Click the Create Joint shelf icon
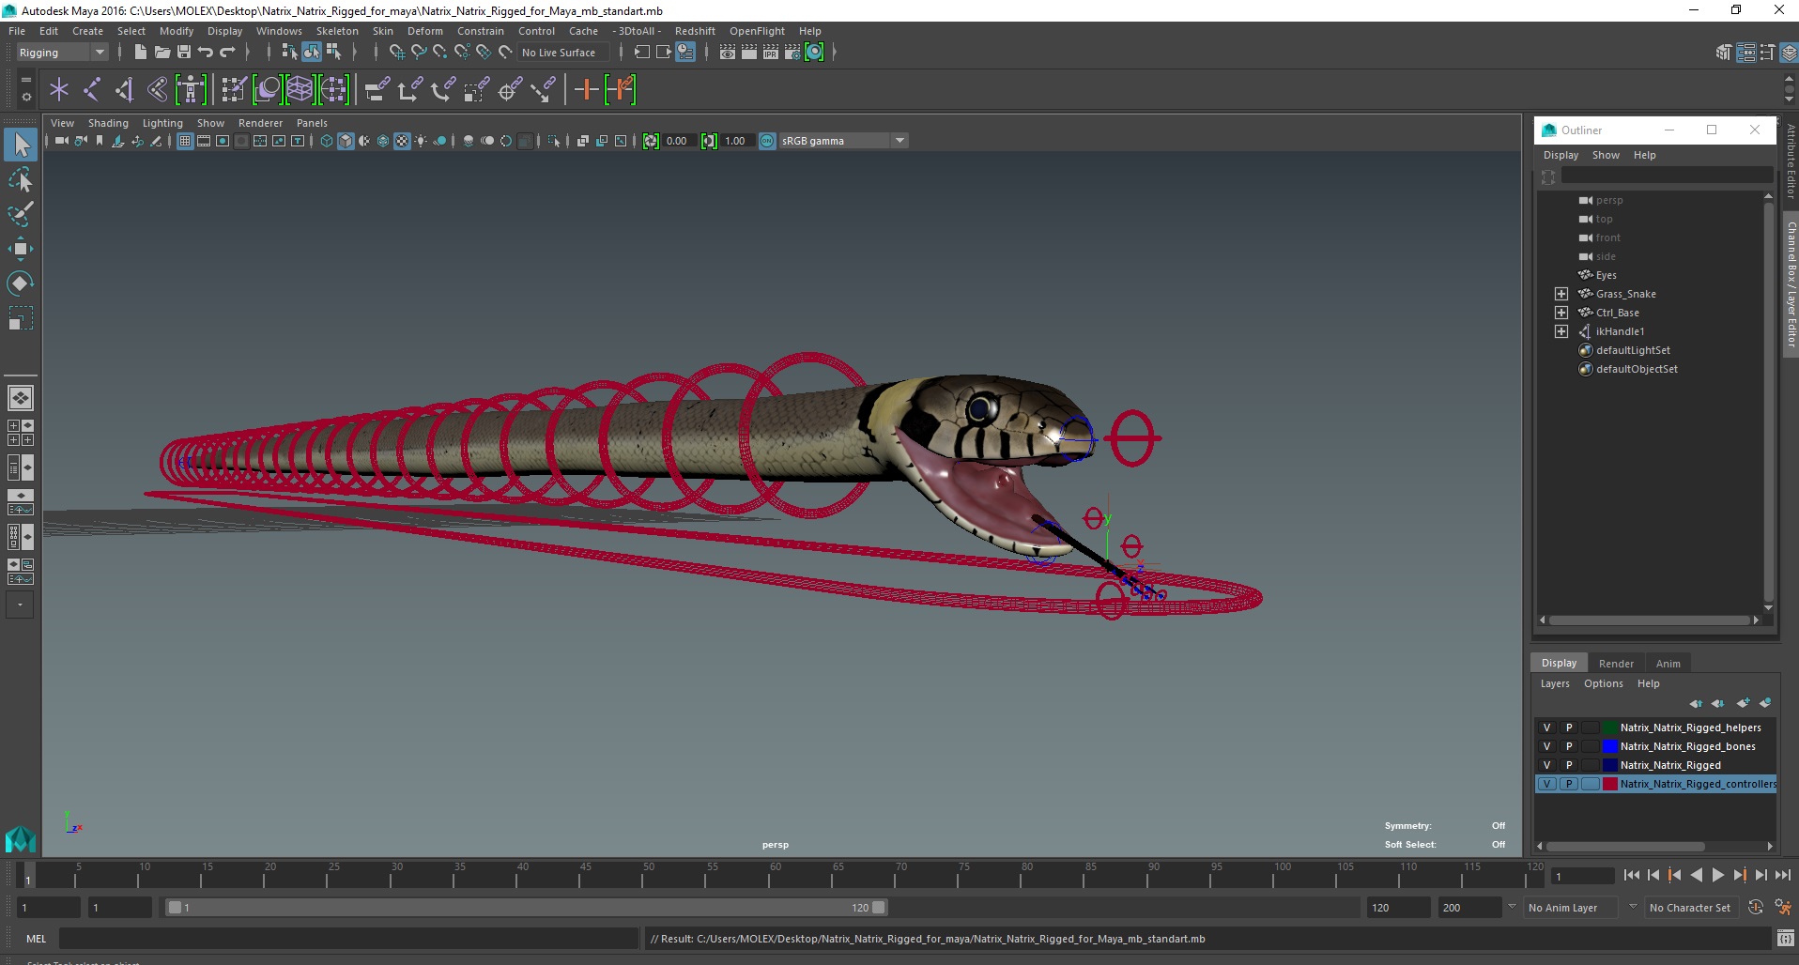The image size is (1799, 965). coord(92,90)
